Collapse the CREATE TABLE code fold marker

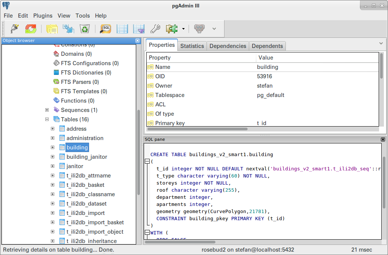tap(147, 161)
